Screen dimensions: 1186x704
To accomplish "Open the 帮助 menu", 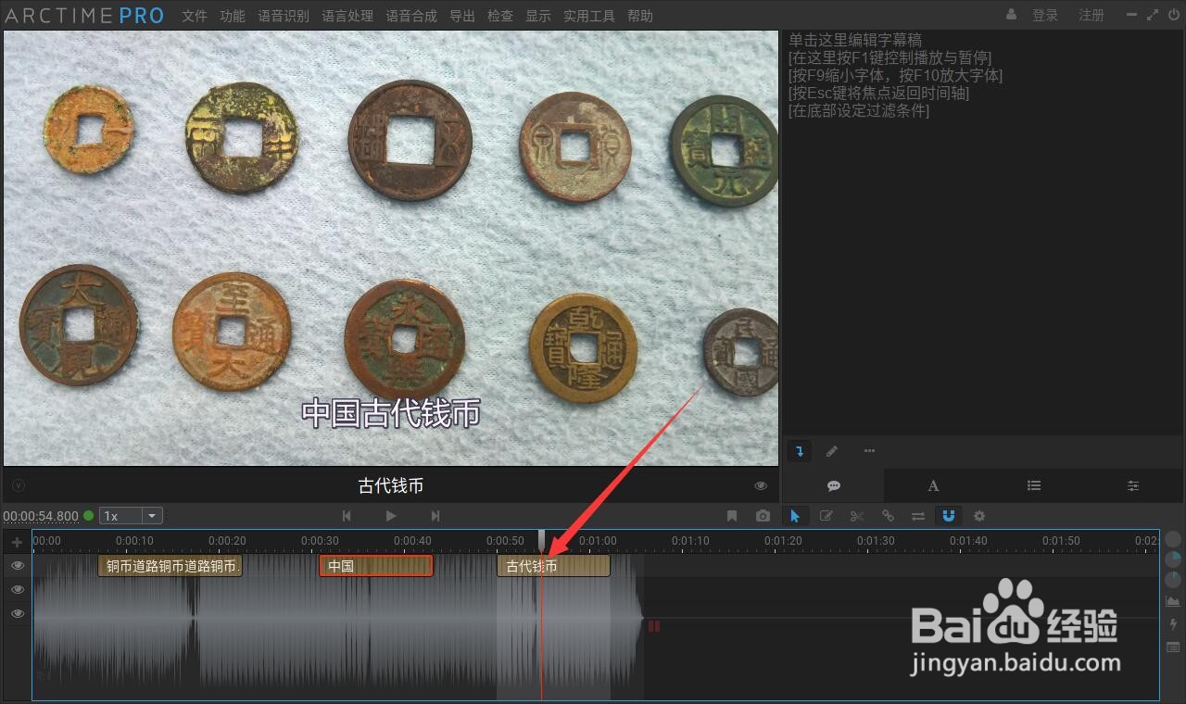I will click(x=640, y=16).
